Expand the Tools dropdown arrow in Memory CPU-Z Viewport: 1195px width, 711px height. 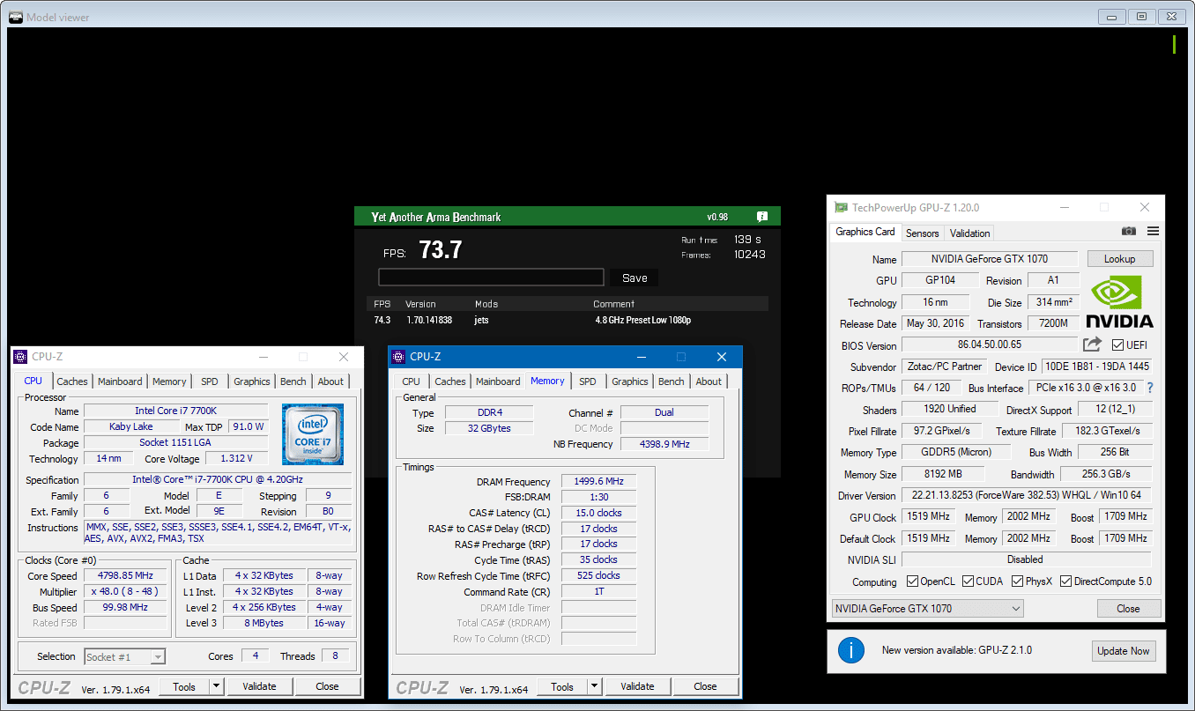click(x=594, y=686)
